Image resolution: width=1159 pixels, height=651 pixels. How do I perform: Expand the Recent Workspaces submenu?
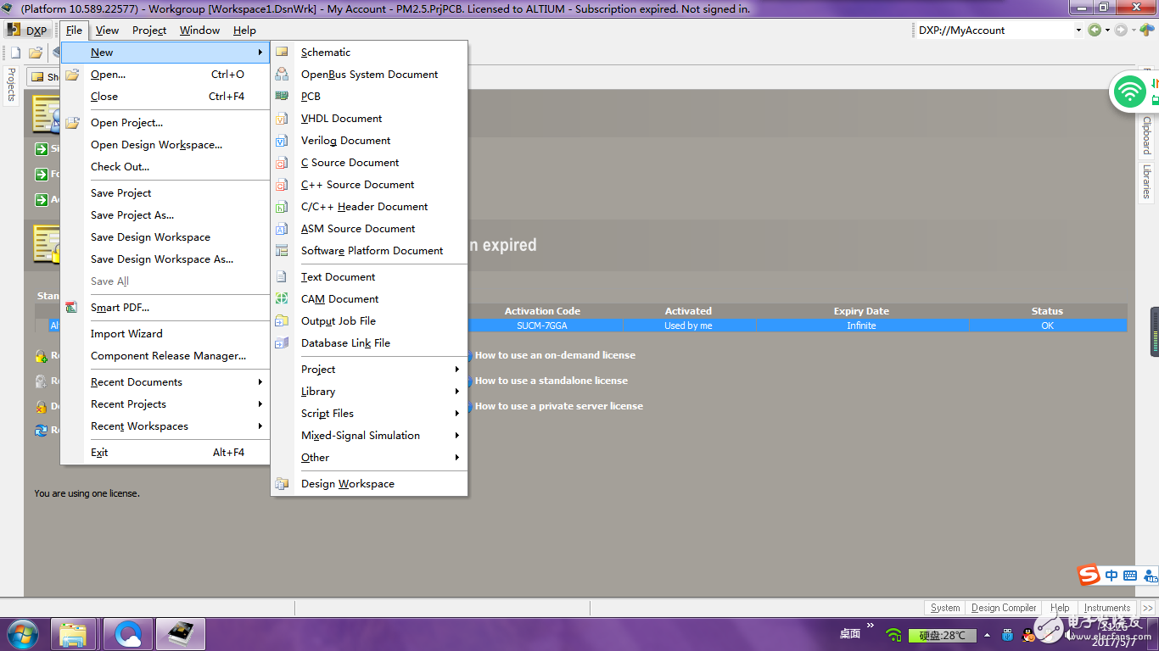[x=165, y=426]
